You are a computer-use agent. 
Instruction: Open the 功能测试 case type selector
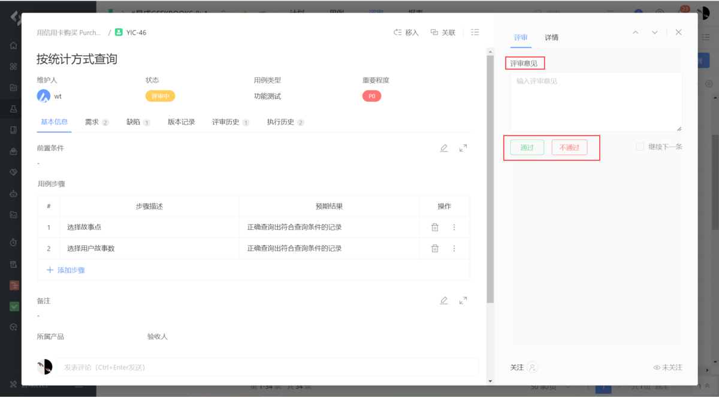coord(267,96)
